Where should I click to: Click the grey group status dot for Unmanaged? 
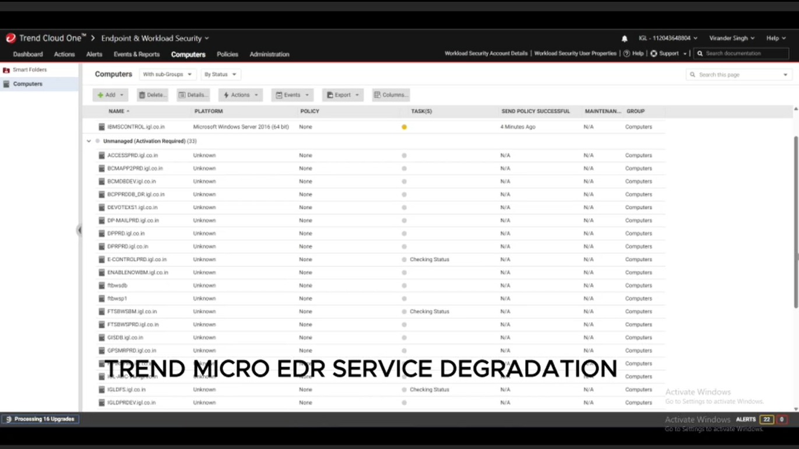point(97,141)
